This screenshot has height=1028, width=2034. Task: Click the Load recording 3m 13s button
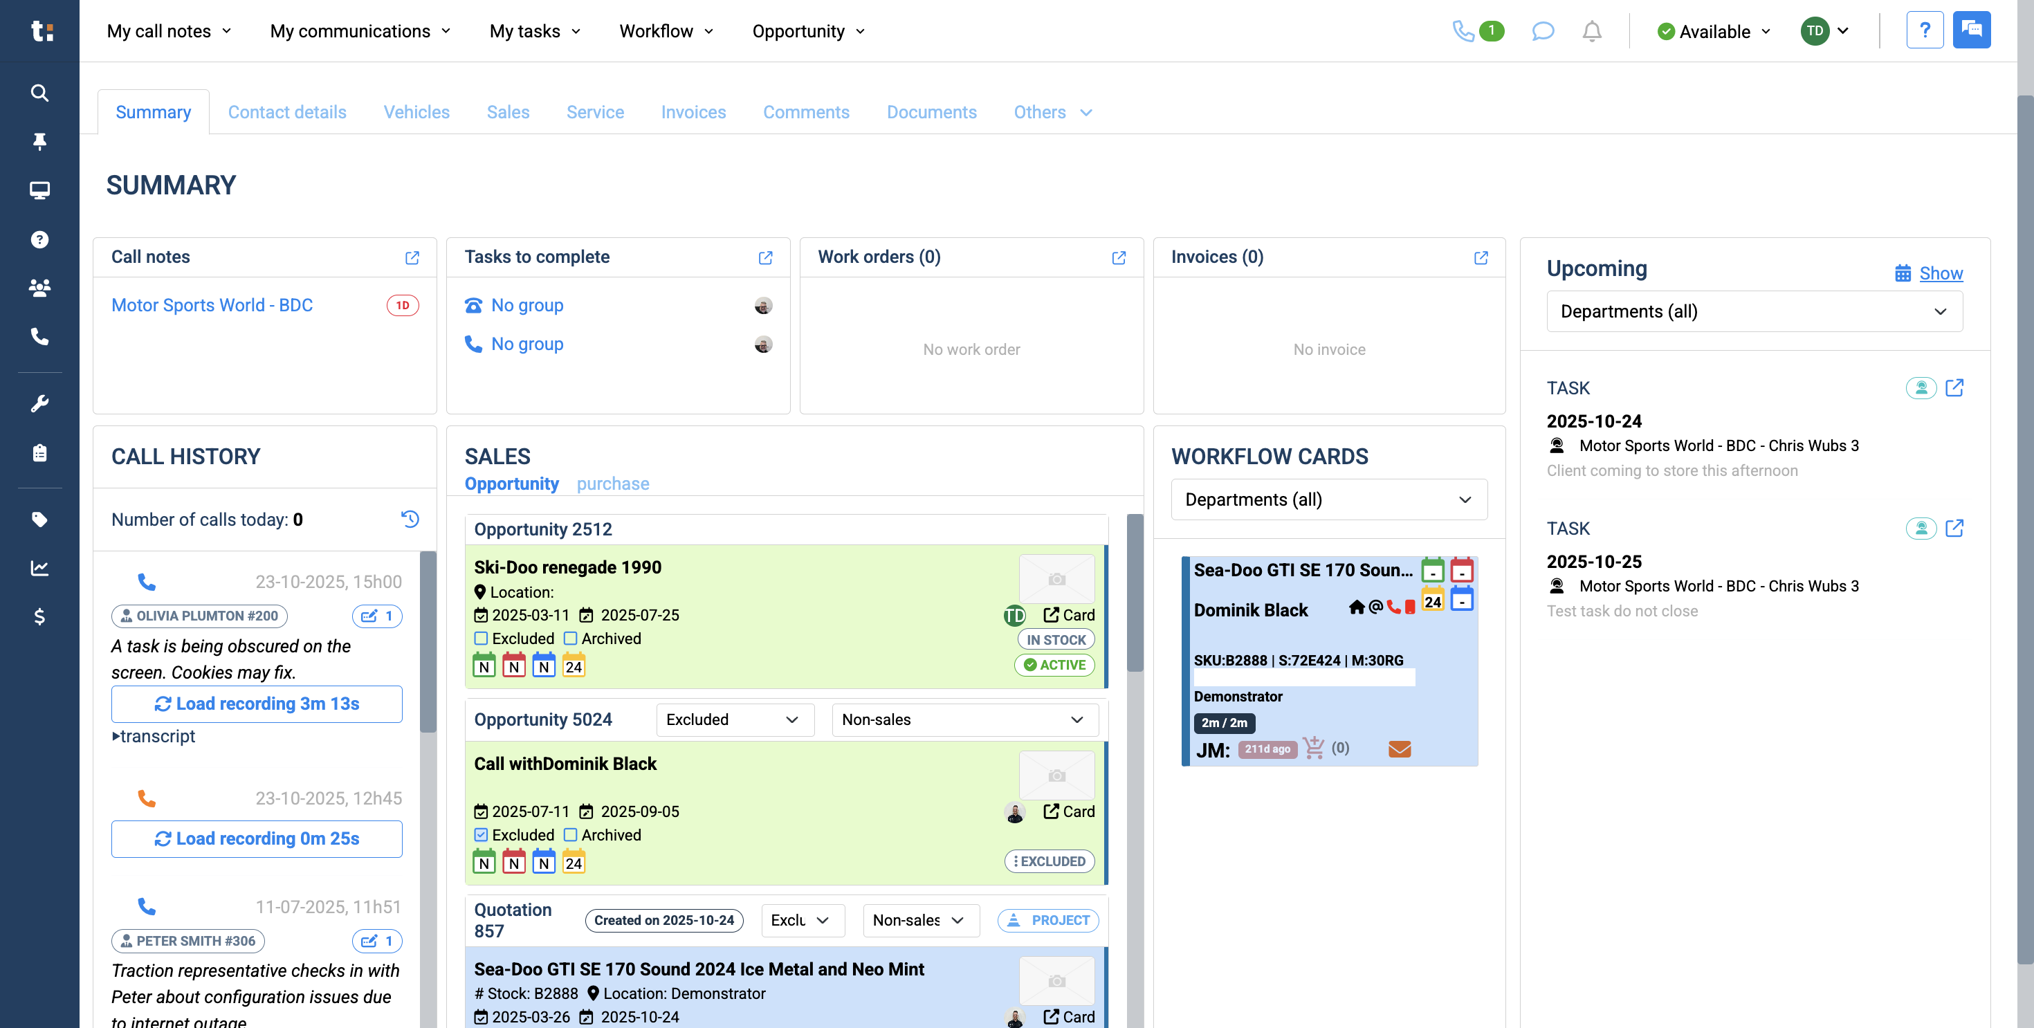257,704
